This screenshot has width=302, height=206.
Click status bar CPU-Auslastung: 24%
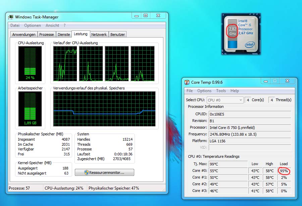tap(64, 188)
